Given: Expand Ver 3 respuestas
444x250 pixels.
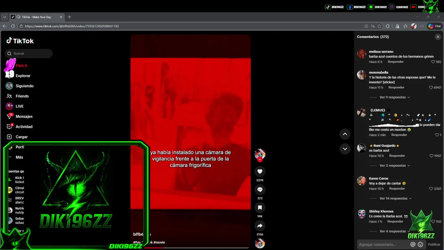Looking at the screenshot, I should 395,166.
